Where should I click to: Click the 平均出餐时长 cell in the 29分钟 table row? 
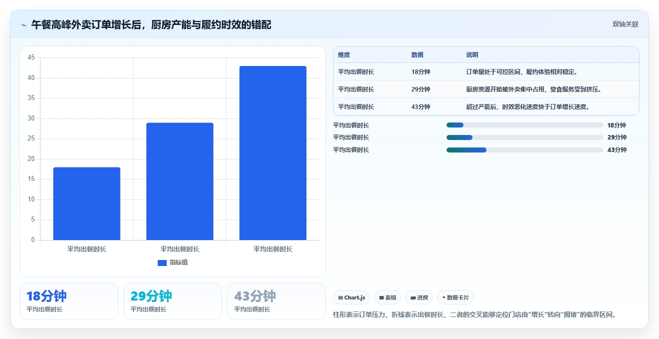click(356, 89)
